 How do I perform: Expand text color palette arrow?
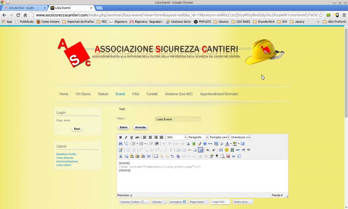coord(231,143)
